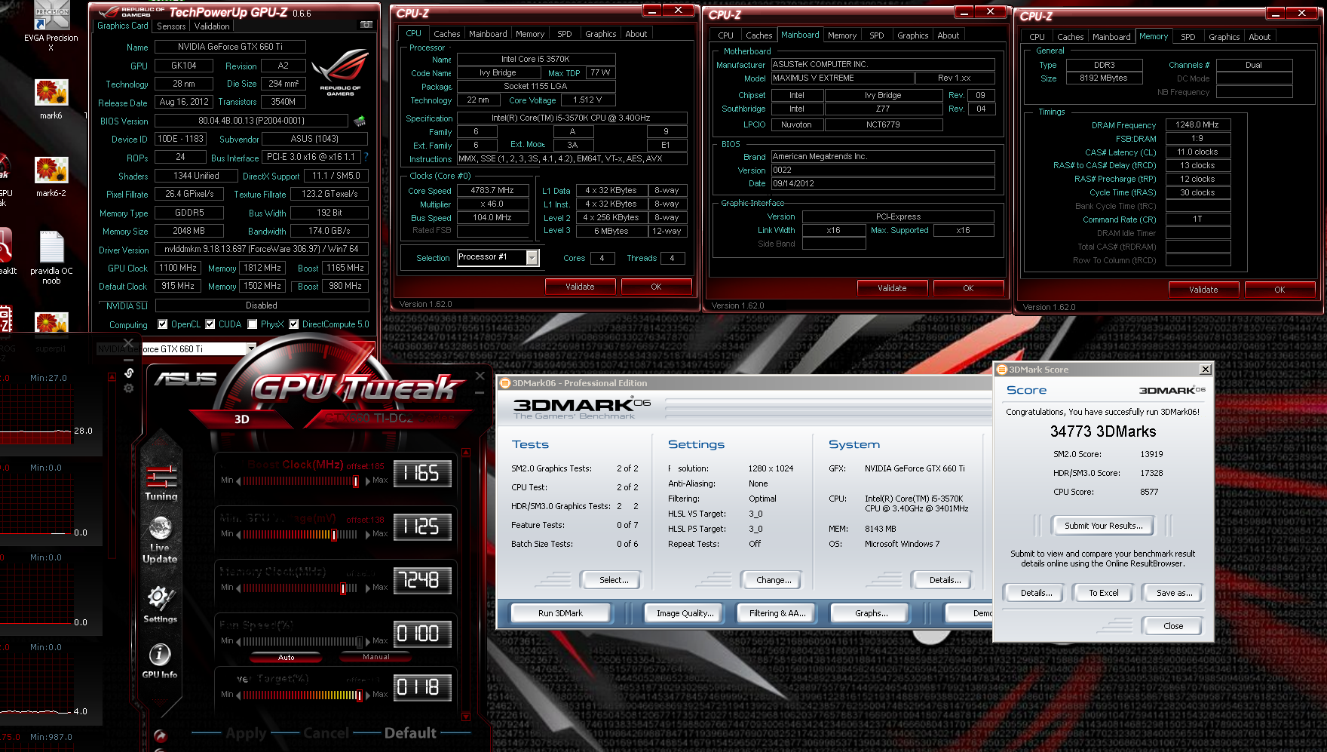Click Filtering & AA button
This screenshot has height=752, width=1327.
(777, 613)
